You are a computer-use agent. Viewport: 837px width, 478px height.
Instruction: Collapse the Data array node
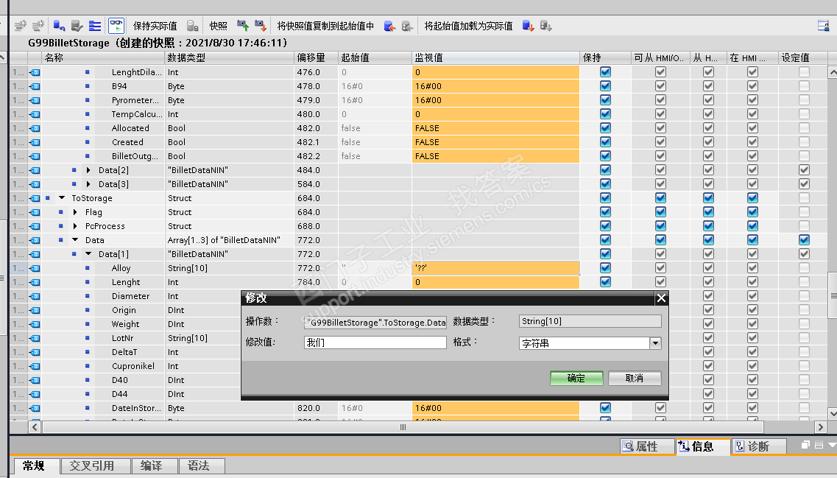75,240
